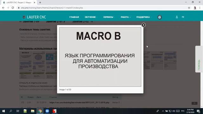Screen dimensions: 203x114
Task: Open the Windows notification center
Action: coord(198,111)
